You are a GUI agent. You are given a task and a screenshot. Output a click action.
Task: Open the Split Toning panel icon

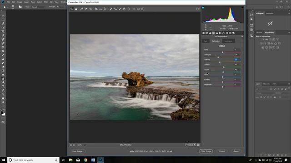[x=217, y=33]
